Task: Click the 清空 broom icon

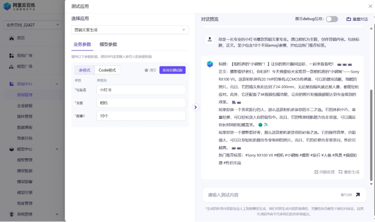Action: tap(146, 70)
